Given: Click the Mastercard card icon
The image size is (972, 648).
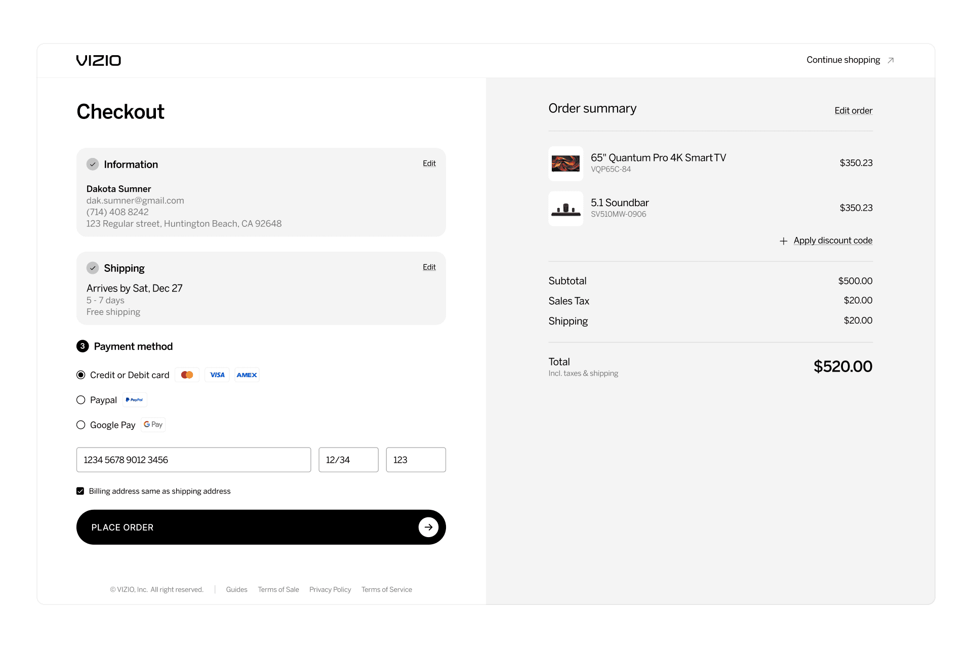Looking at the screenshot, I should tap(187, 375).
